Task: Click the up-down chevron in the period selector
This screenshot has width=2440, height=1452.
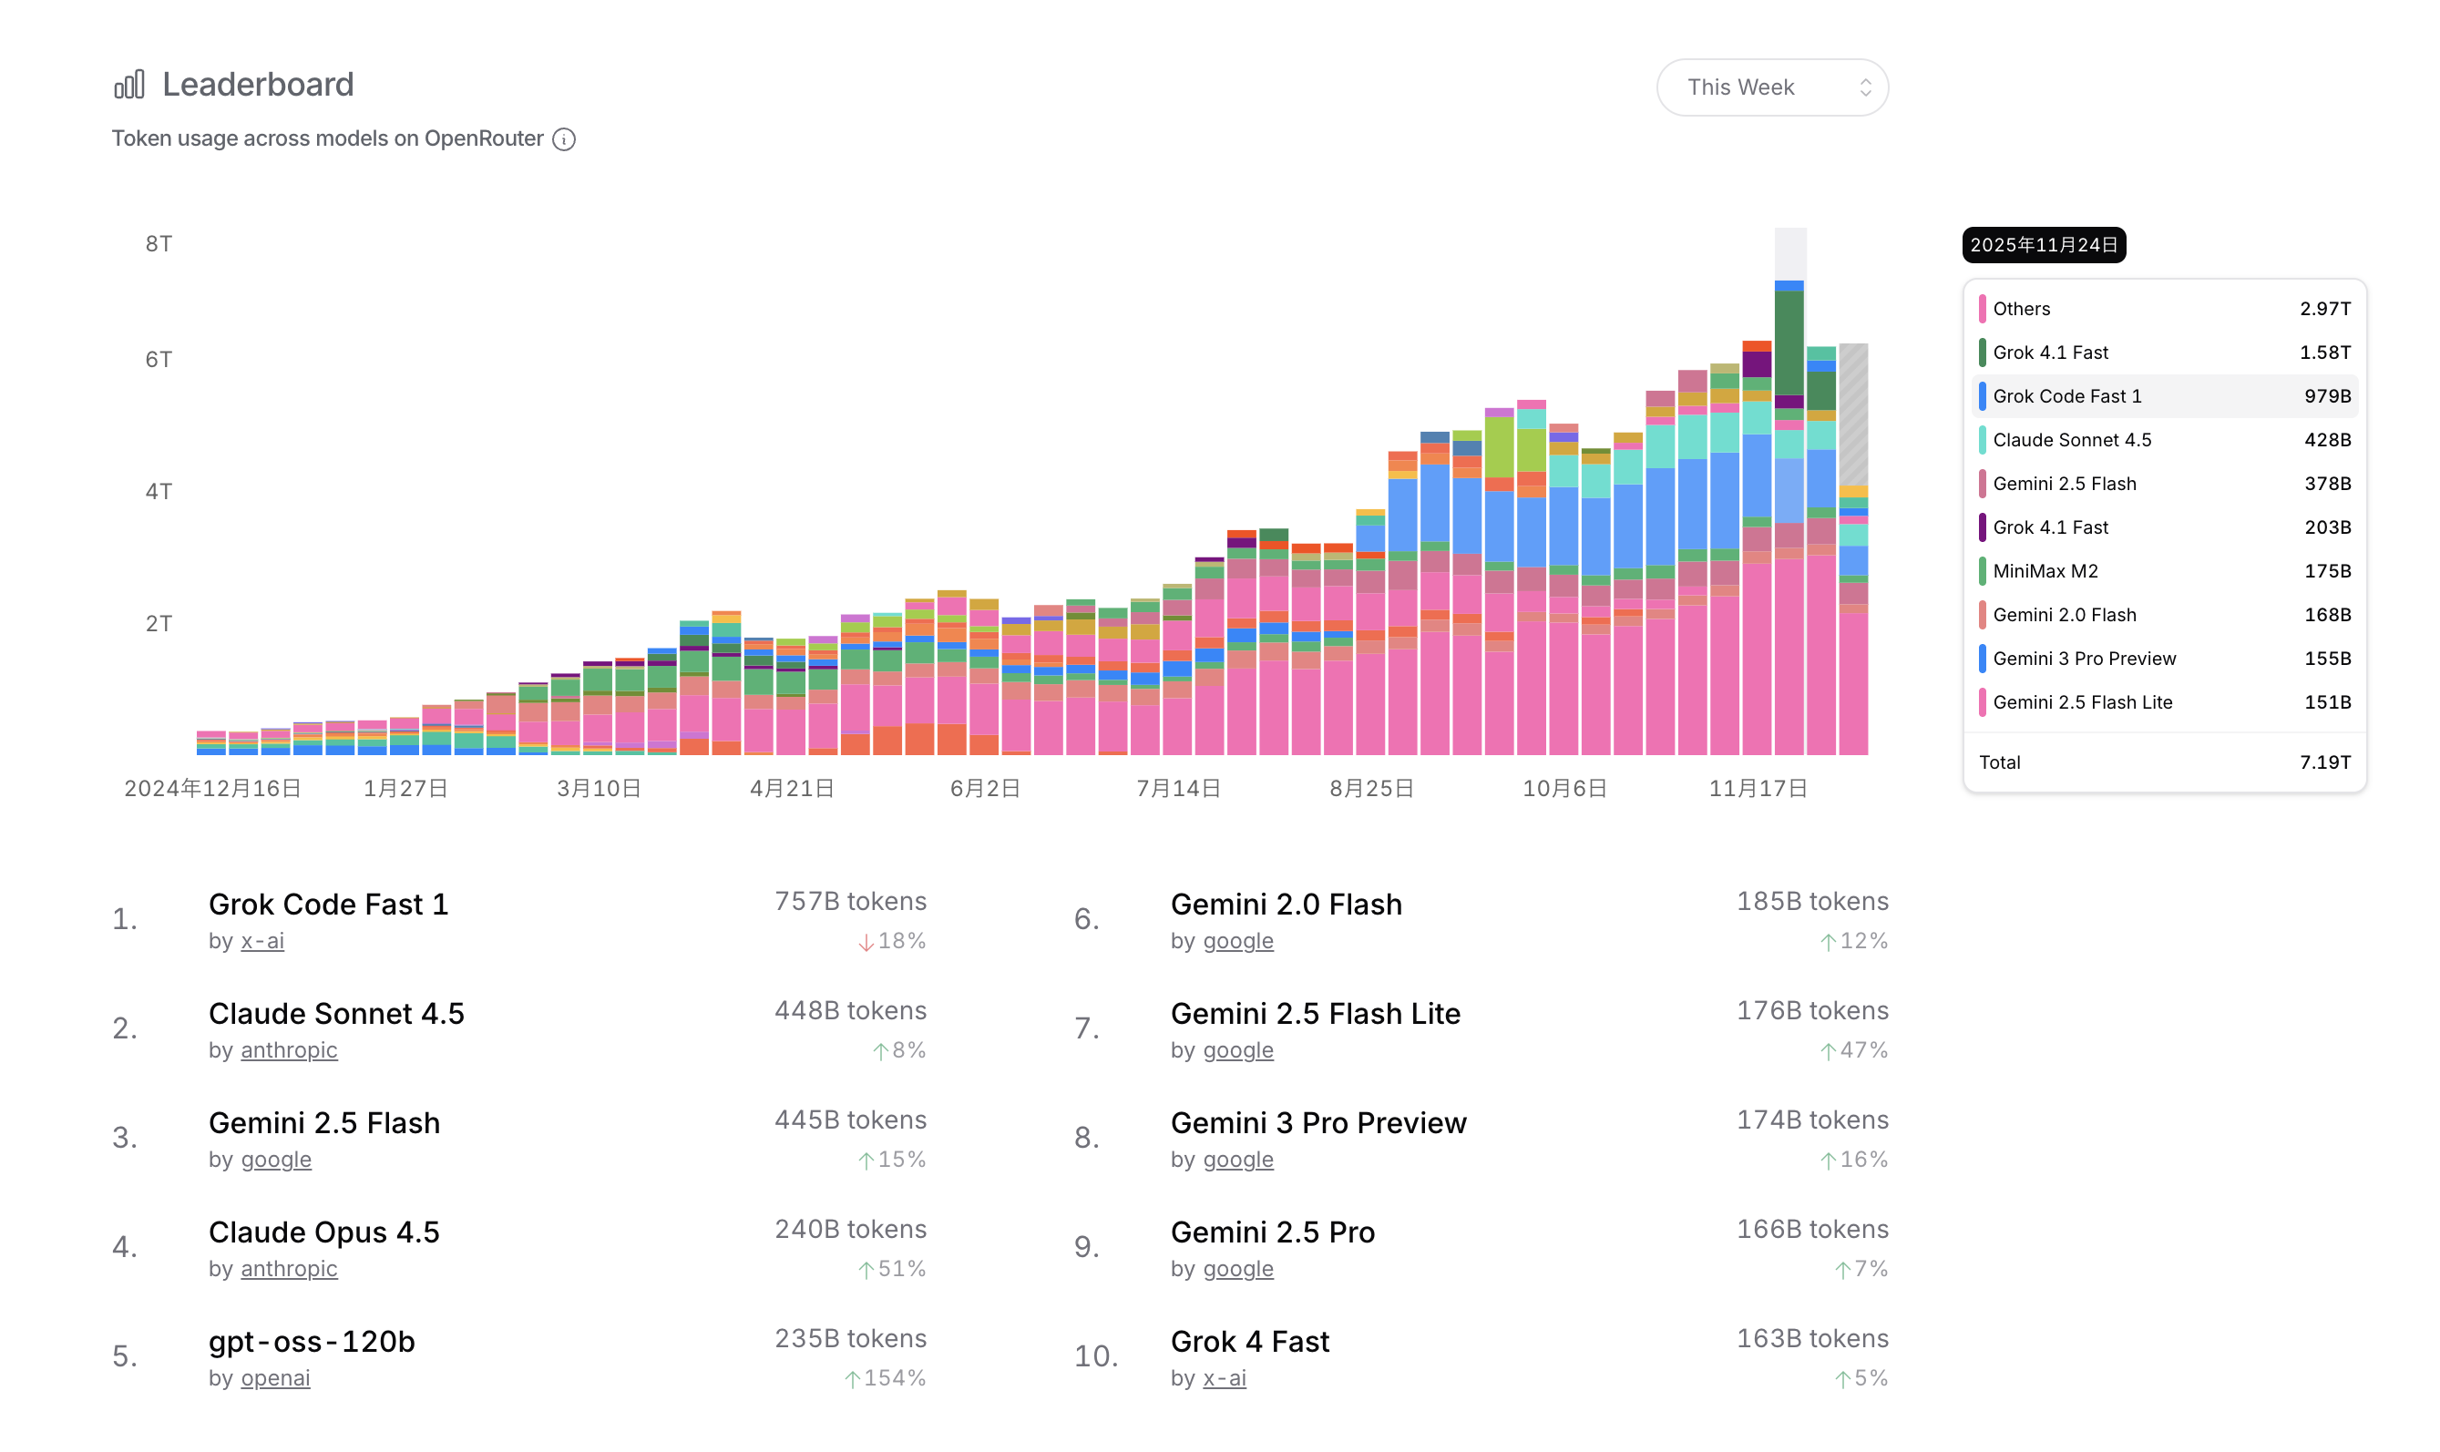Action: coord(1865,87)
